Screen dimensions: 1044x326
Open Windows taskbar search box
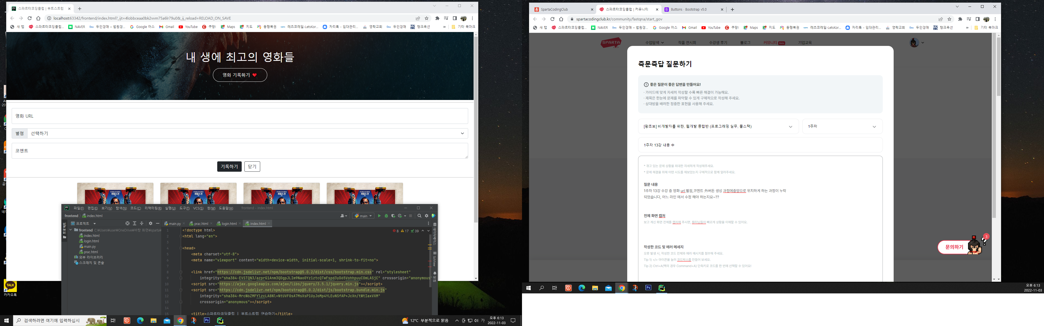point(60,320)
